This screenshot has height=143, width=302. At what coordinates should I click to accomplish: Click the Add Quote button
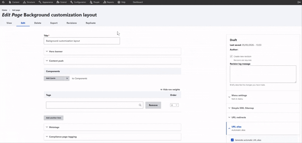click(x=54, y=78)
